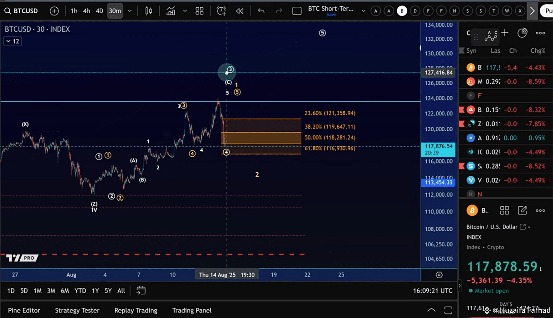Open go to date calendar icon
The width and height of the screenshot is (553, 318).
pyautogui.click(x=141, y=291)
